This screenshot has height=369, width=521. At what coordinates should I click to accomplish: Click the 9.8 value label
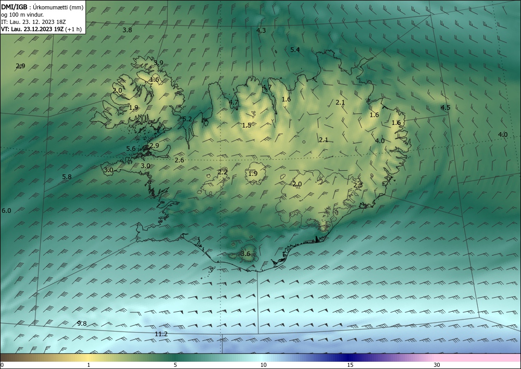pos(82,324)
